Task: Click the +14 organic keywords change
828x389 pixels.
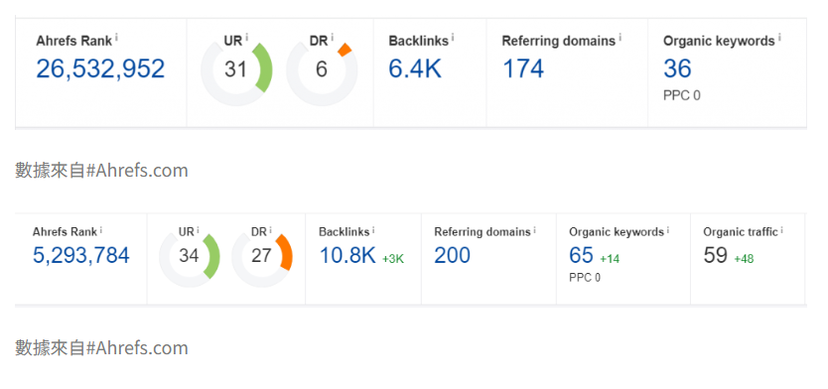Action: [x=610, y=259]
